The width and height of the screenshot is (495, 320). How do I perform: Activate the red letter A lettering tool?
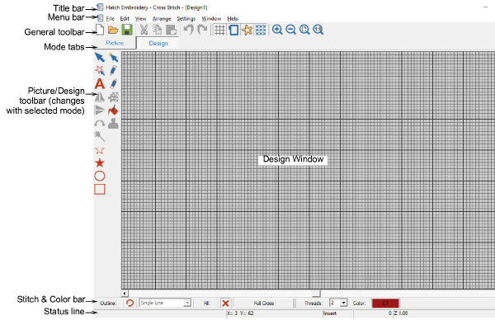click(100, 83)
